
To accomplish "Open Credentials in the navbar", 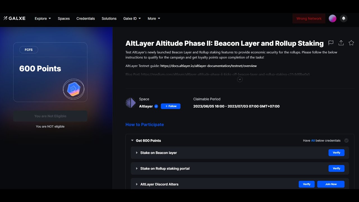I will [x=86, y=19].
